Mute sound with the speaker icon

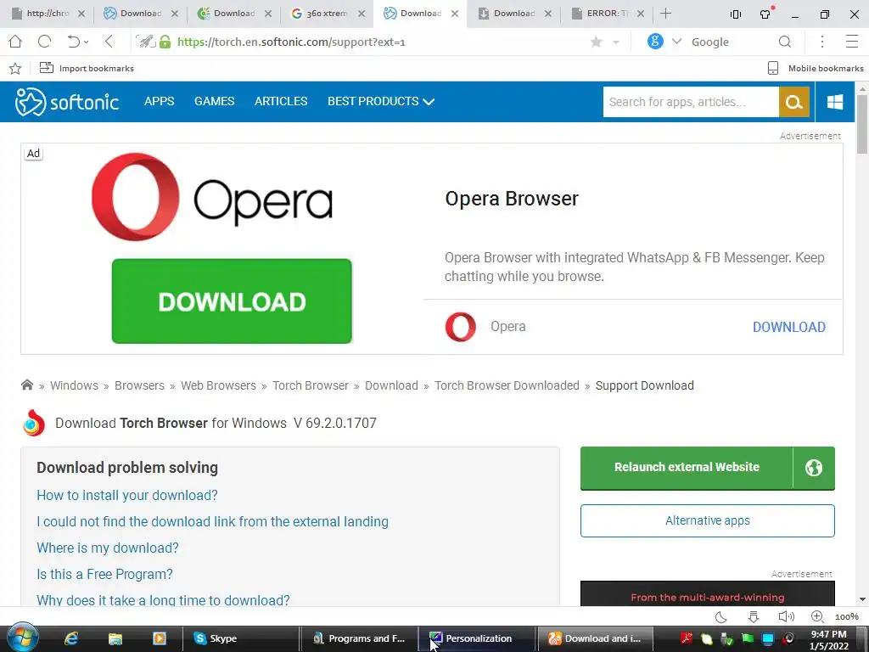(786, 616)
